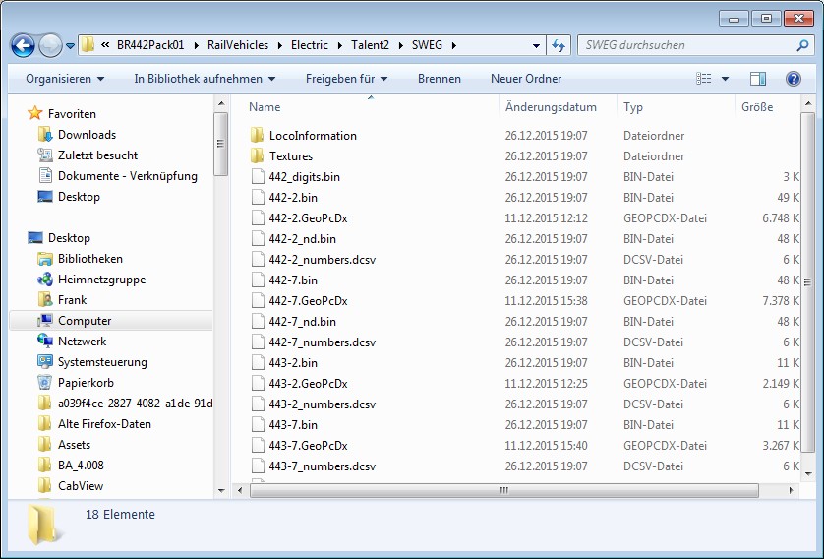The height and width of the screenshot is (559, 824).
Task: Select Electric breadcrumb segment
Action: tap(310, 45)
